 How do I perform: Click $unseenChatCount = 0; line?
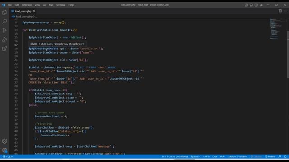point(51,117)
